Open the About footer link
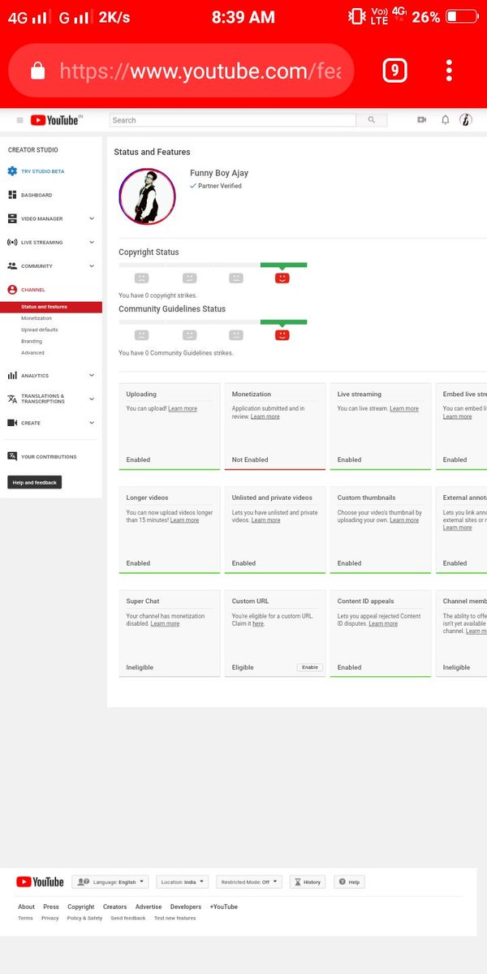The height and width of the screenshot is (974, 487). (27, 907)
